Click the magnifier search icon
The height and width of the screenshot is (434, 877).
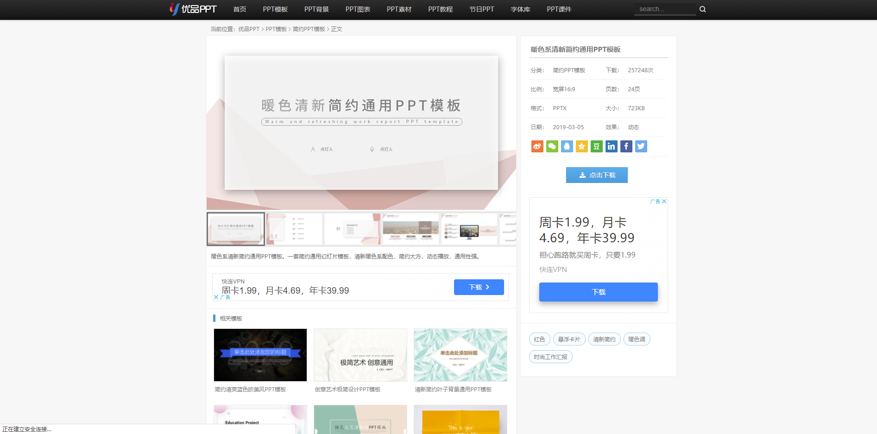click(x=702, y=8)
